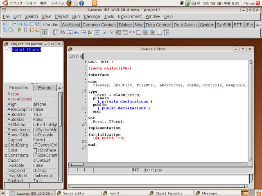The height and width of the screenshot is (196, 262).
Task: Click the View Forms icon
Action: 10,30
